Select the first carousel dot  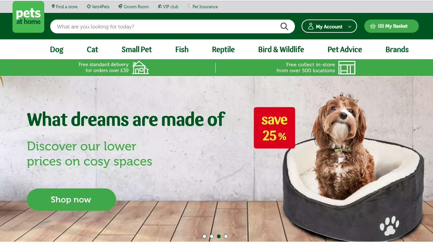click(x=204, y=236)
